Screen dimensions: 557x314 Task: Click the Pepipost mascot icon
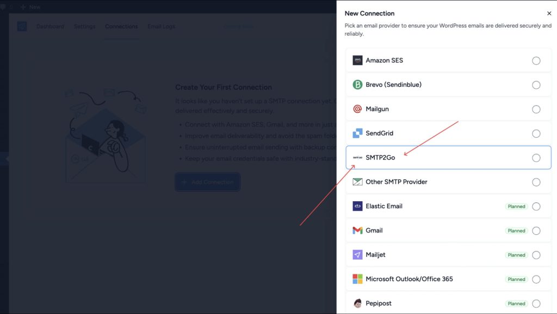(x=357, y=303)
